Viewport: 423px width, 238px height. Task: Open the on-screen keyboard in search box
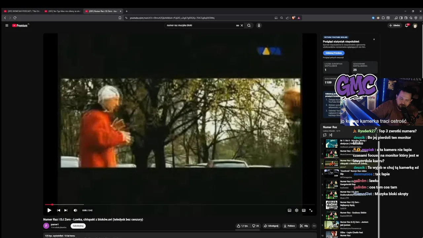tap(237, 25)
